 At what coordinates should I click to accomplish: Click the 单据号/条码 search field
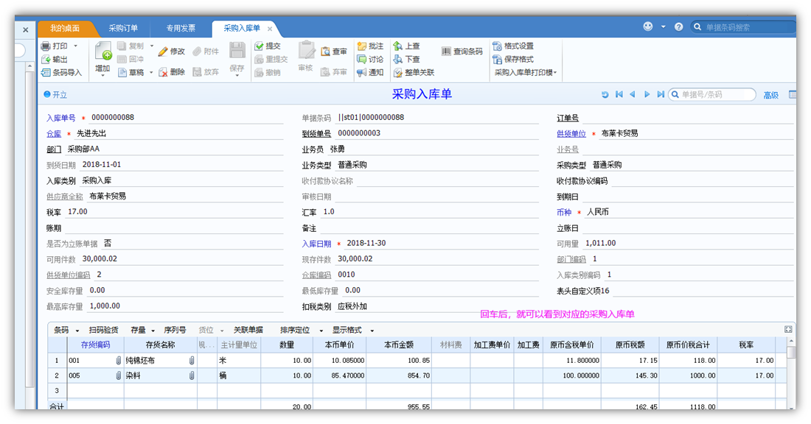tap(711, 94)
